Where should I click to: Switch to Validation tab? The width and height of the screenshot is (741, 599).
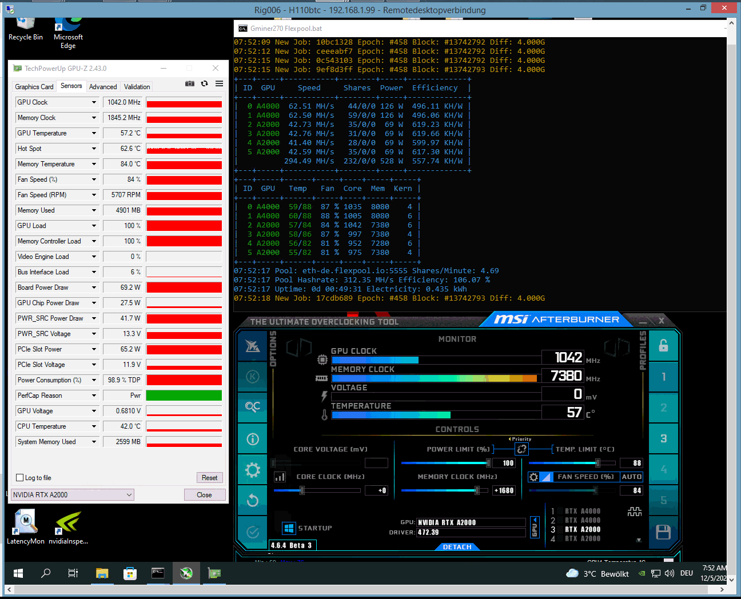(137, 87)
